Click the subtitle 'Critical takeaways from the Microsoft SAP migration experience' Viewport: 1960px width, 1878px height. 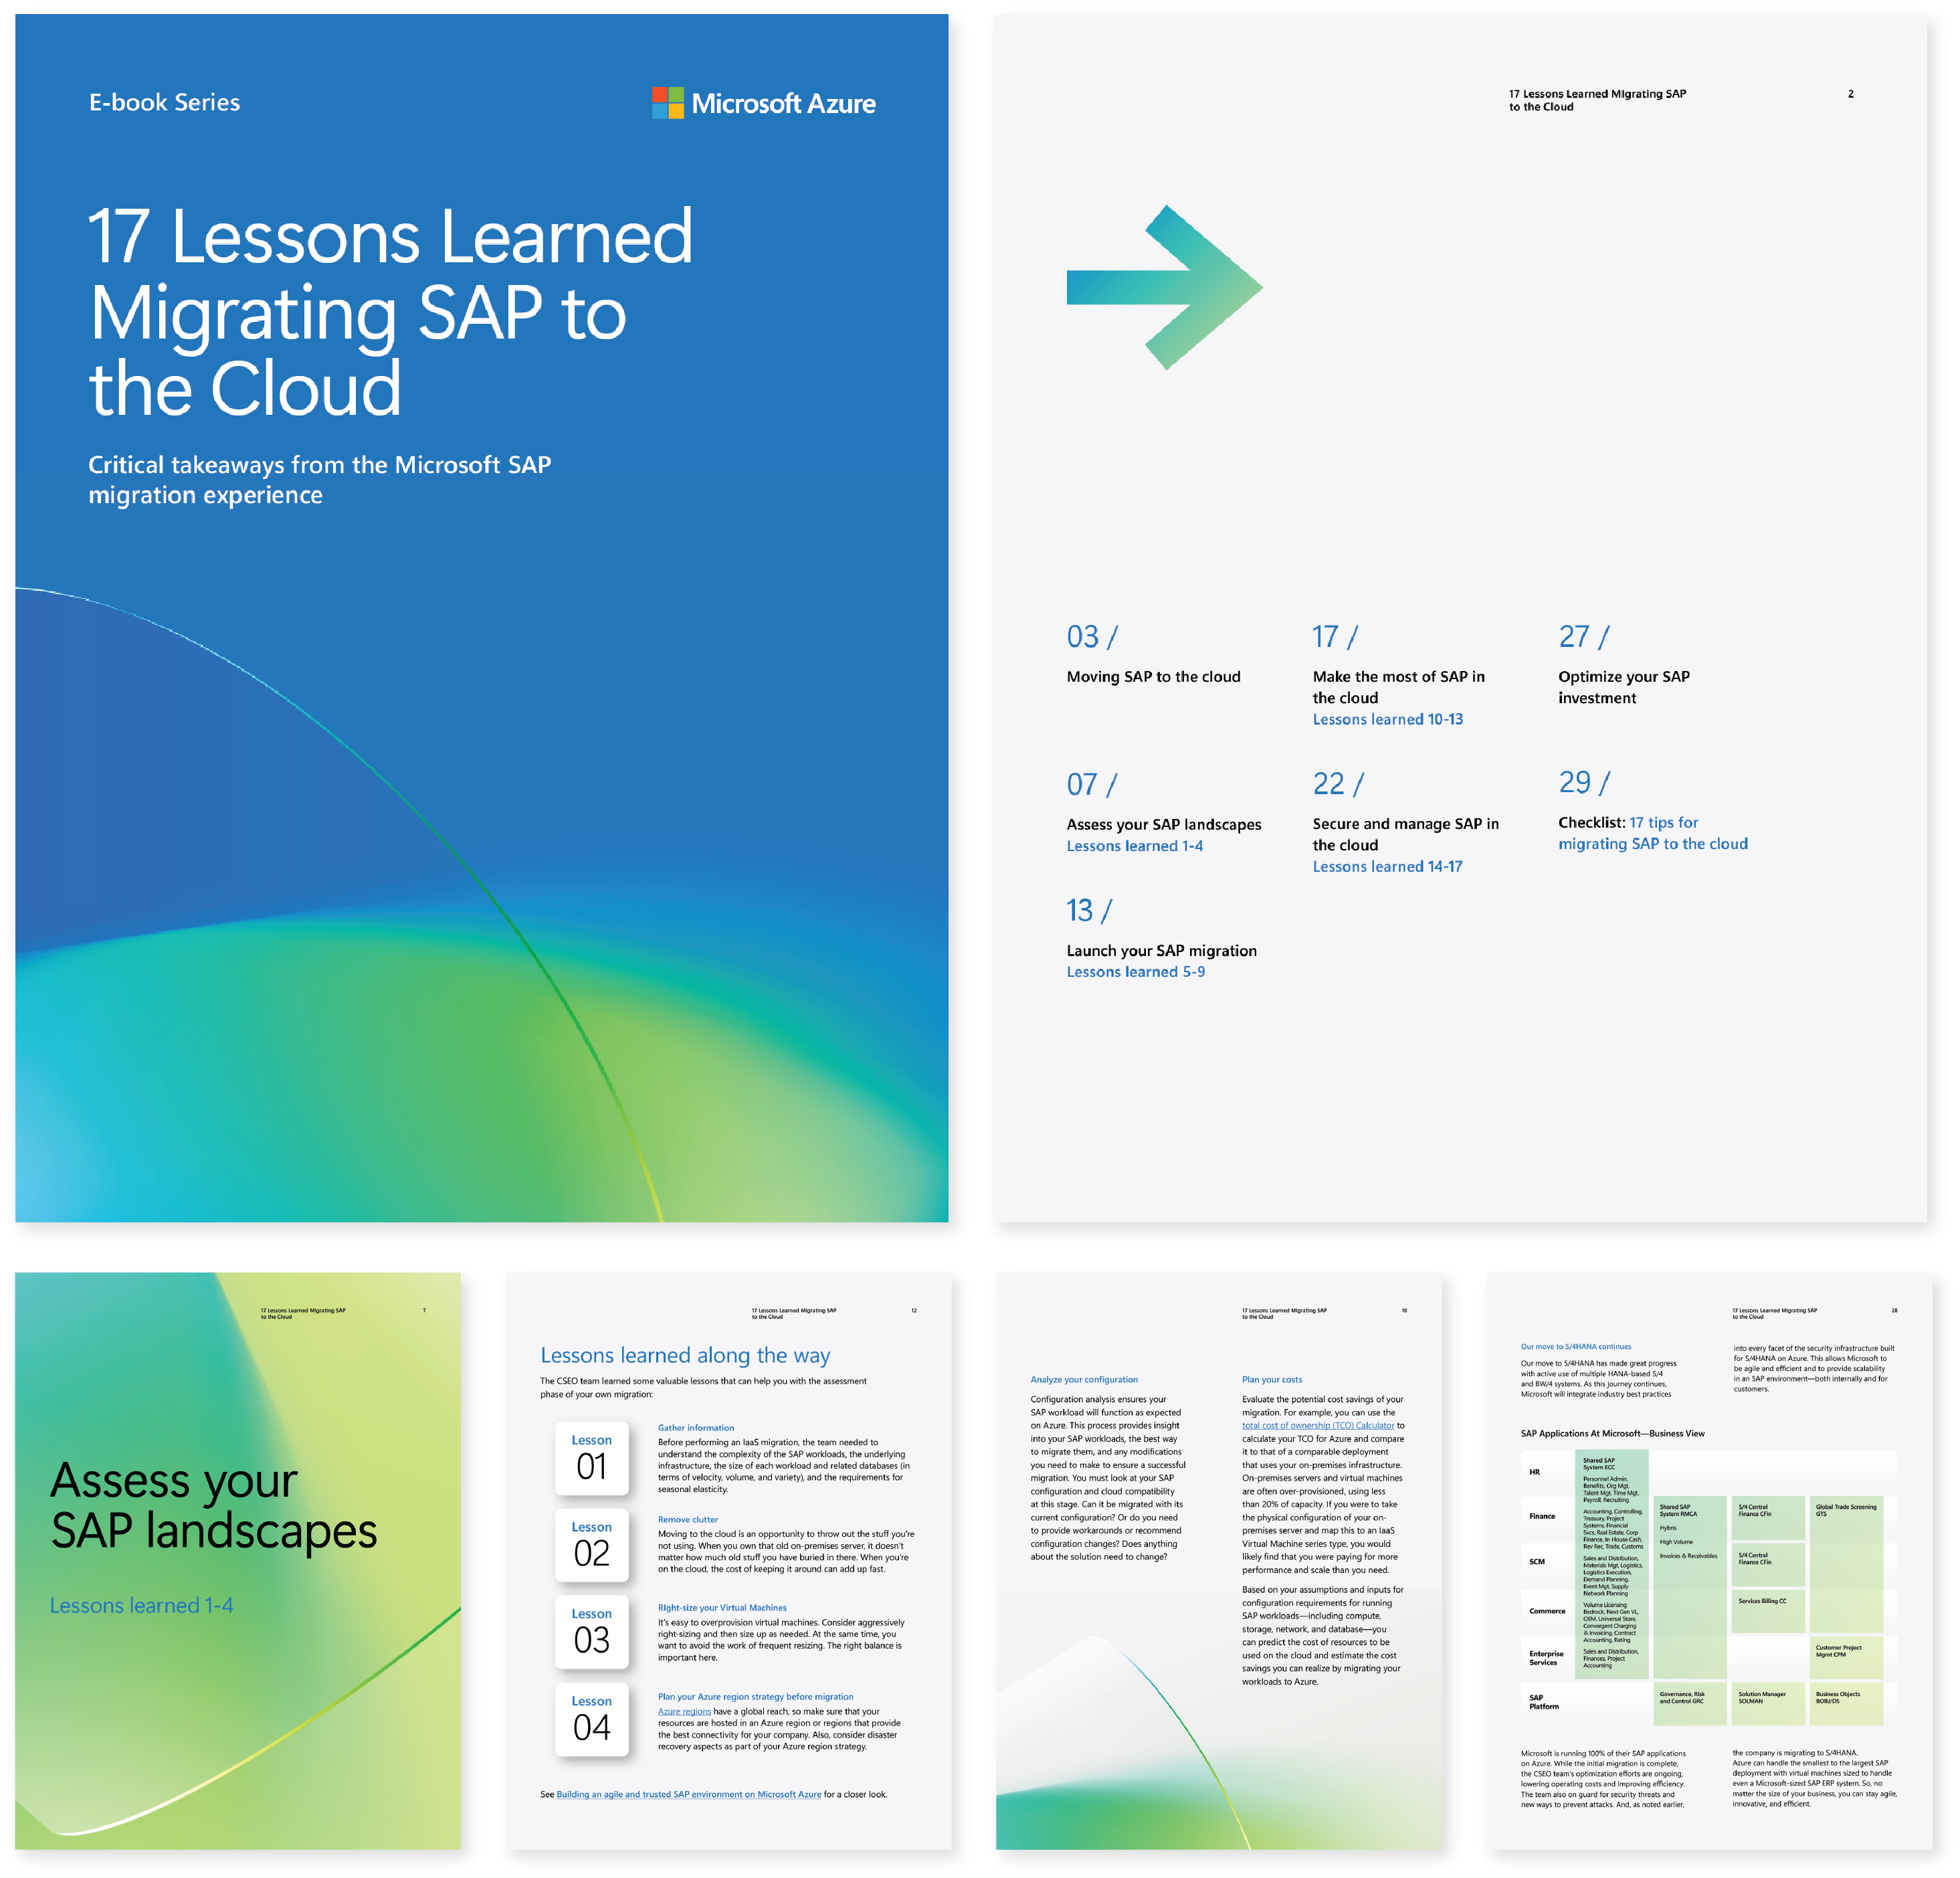319,479
